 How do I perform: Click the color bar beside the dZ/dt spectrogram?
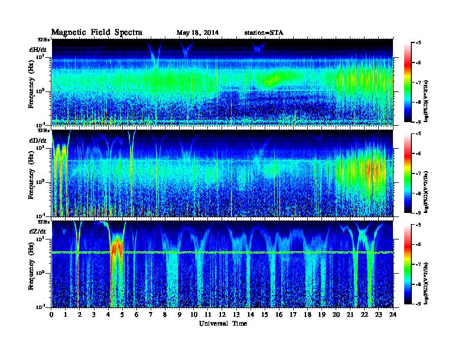[407, 264]
